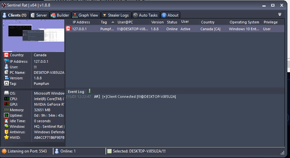Click the "!!!@DESKTOP-VJ8..." cell in the client row
290x158 pixels.
[x=132, y=29]
